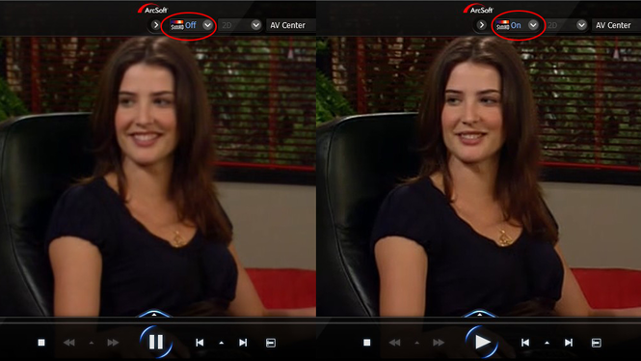Open chapter menu arrow in right player
This screenshot has width=641, height=361.
coord(547,343)
